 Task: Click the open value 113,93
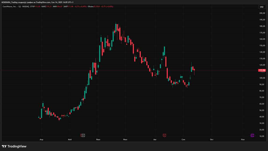click(x=38, y=6)
